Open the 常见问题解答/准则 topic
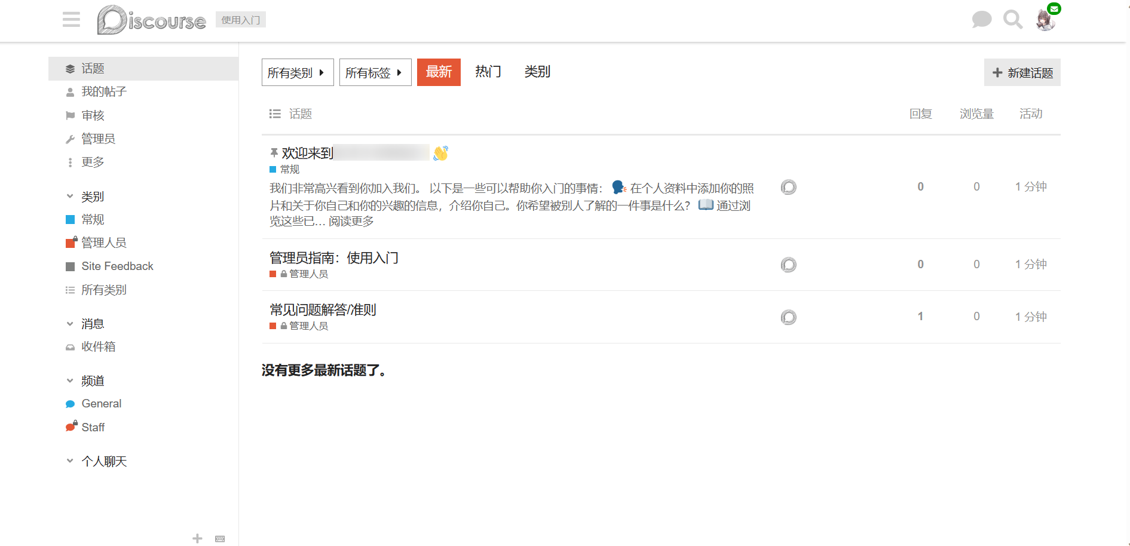Viewport: 1130px width, 546px height. [x=323, y=309]
